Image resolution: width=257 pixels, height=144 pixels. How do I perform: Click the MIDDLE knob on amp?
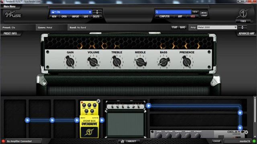tap(140, 62)
